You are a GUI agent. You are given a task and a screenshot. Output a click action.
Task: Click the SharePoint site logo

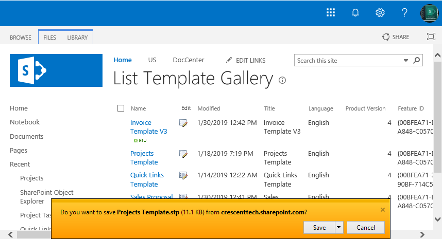coord(56,70)
